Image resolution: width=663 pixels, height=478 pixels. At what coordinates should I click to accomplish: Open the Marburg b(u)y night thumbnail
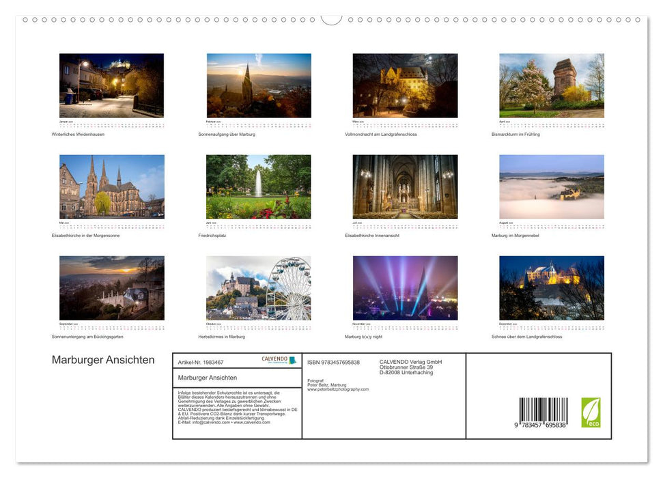[x=405, y=287]
